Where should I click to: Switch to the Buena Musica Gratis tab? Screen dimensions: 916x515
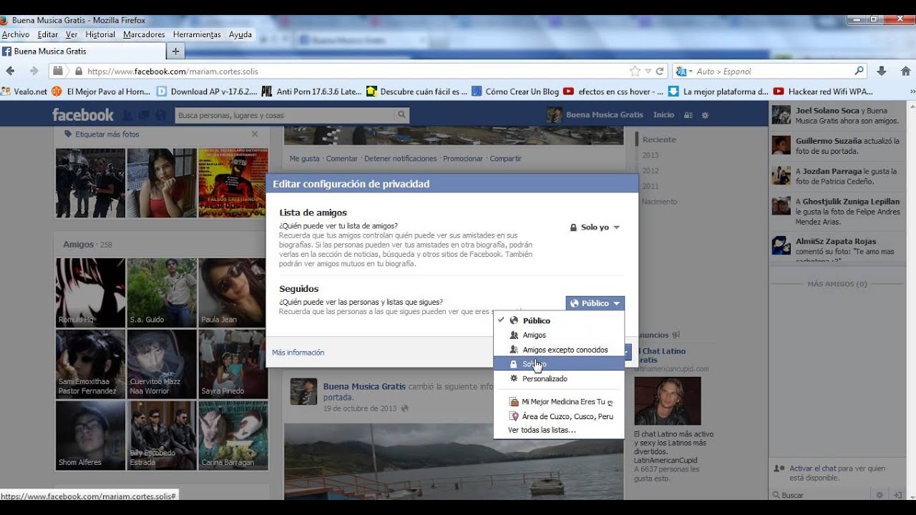82,51
